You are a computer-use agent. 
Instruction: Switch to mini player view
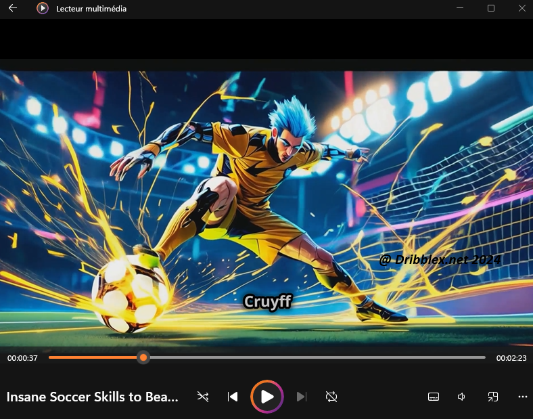(493, 397)
